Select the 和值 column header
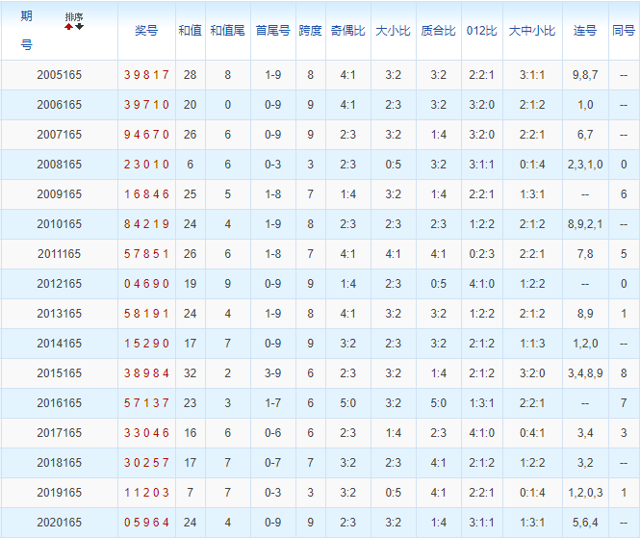 191,31
